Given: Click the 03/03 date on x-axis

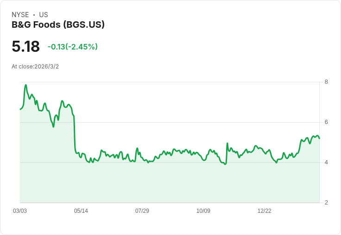Looking at the screenshot, I should click(20, 211).
